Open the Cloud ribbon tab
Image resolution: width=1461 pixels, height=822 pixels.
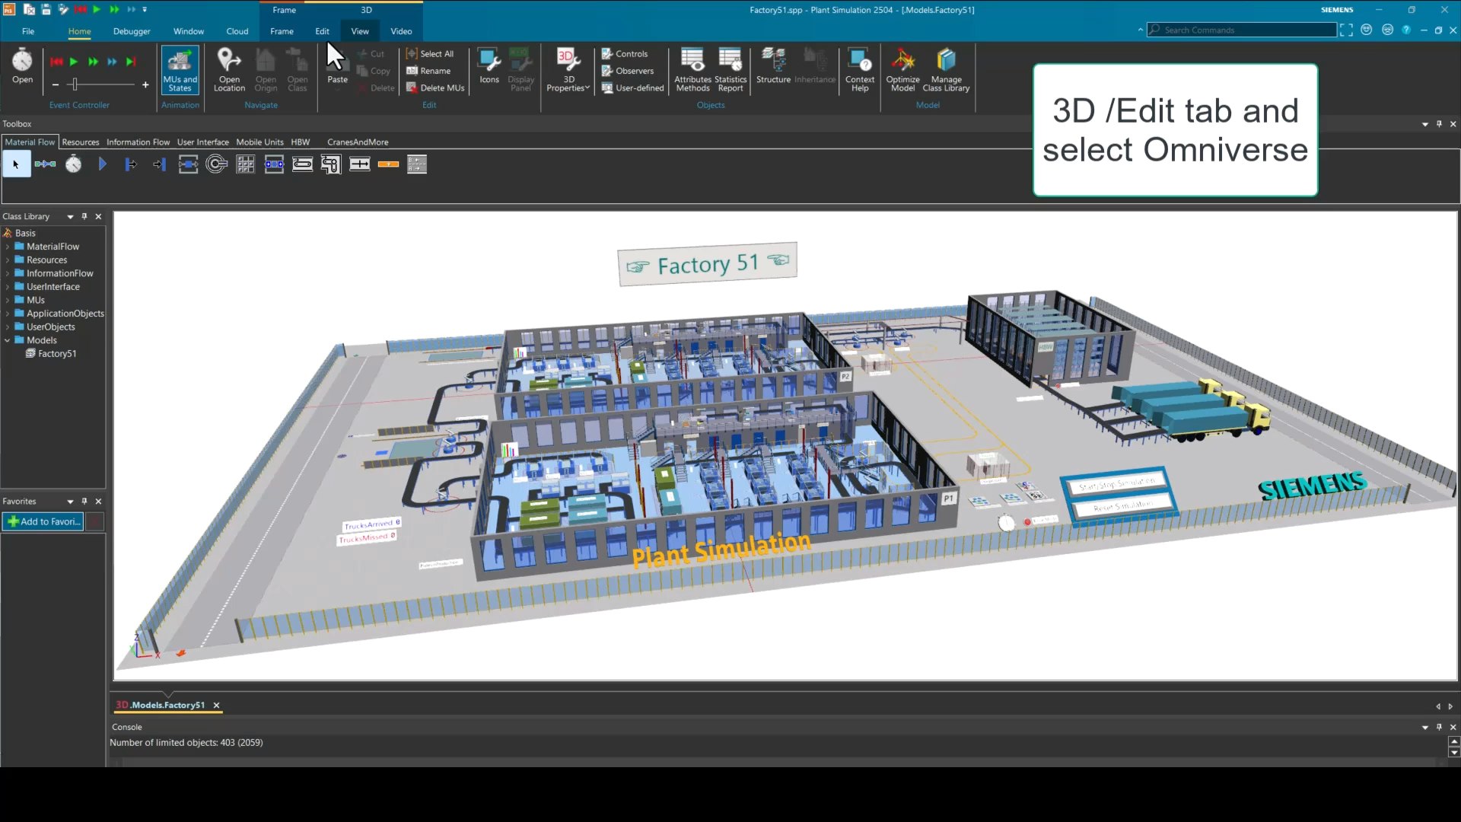click(x=237, y=31)
